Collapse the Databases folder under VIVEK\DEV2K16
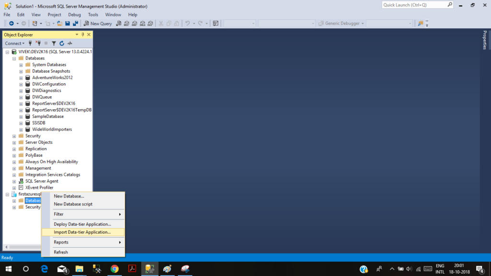The width and height of the screenshot is (491, 276). (x=14, y=58)
